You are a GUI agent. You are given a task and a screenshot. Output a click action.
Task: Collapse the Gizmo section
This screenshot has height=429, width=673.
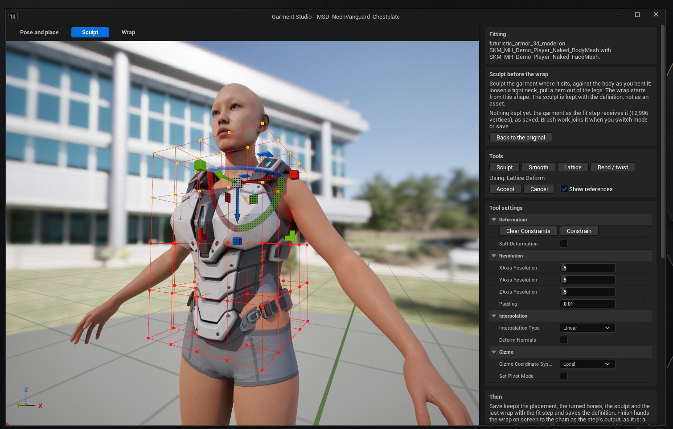[x=494, y=352]
